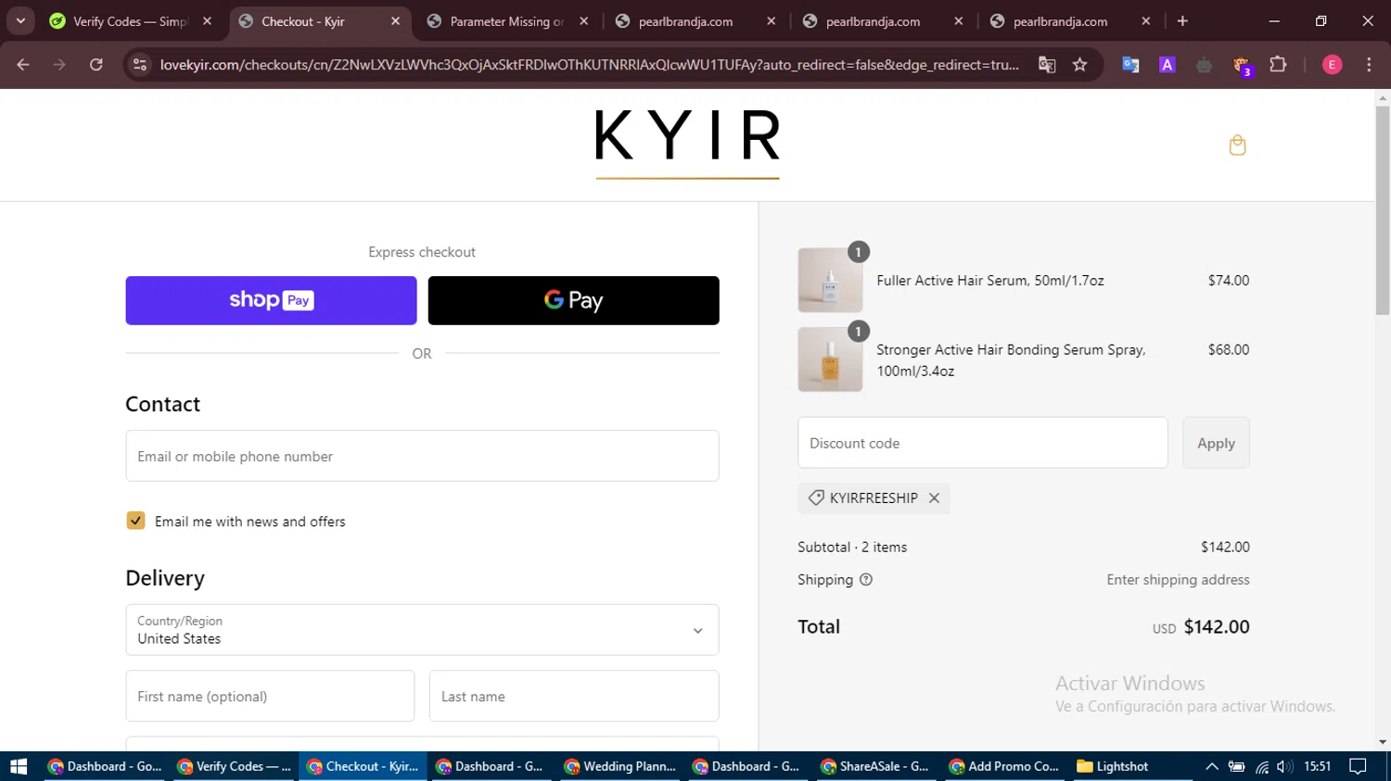Image resolution: width=1391 pixels, height=781 pixels.
Task: Switch to the second pearlbrandja.com tab
Action: [x=882, y=21]
